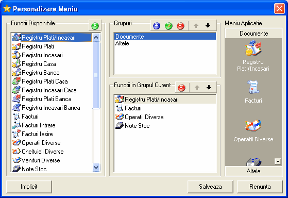This screenshot has width=288, height=198.
Task: Move group up with gray arrow in Grupuri
Action: click(196, 26)
